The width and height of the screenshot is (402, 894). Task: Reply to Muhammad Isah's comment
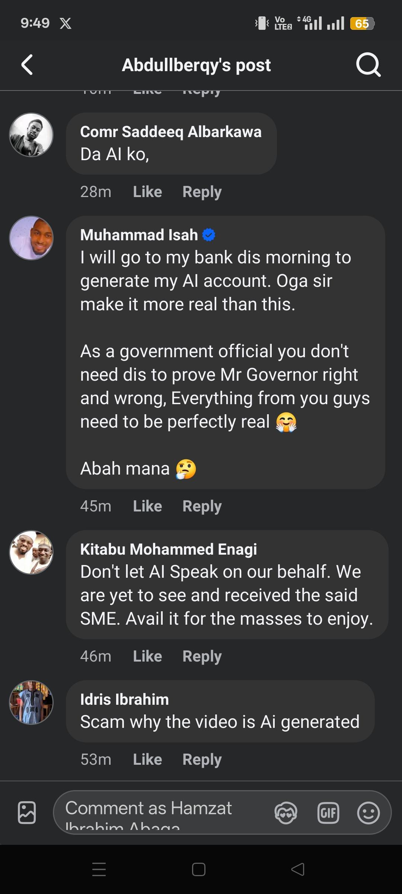point(202,506)
